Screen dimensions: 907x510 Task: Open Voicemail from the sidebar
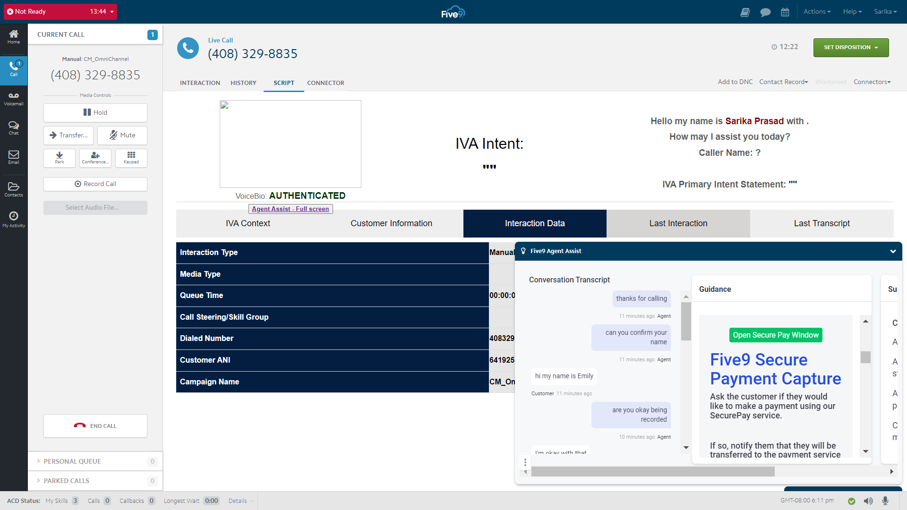pos(14,99)
